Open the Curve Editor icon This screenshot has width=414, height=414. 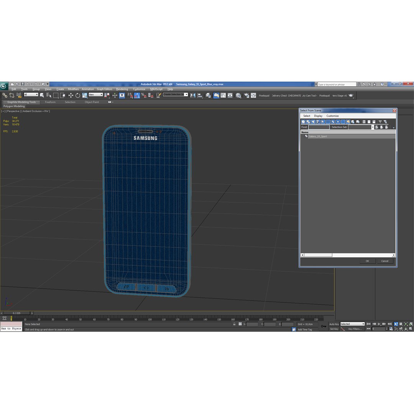tap(223, 95)
